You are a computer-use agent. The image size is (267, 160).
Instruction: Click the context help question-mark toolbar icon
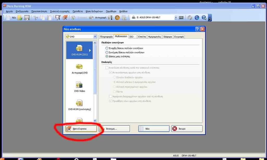coord(204,17)
